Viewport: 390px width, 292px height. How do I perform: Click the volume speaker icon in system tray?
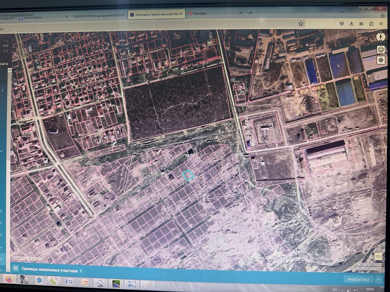coord(349,290)
